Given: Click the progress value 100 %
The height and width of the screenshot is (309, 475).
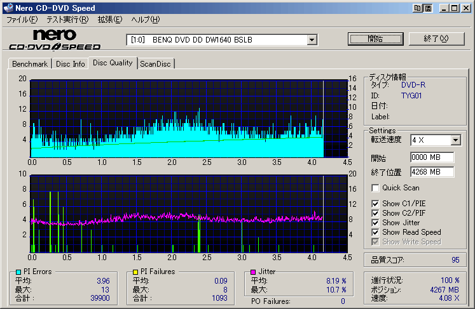Looking at the screenshot, I should pyautogui.click(x=450, y=280).
